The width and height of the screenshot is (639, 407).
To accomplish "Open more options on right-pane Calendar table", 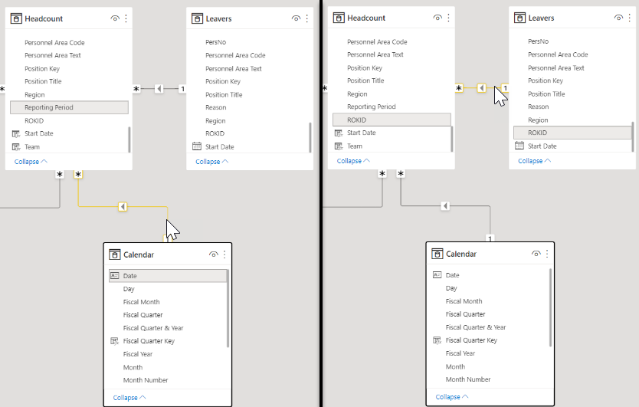I will (547, 254).
